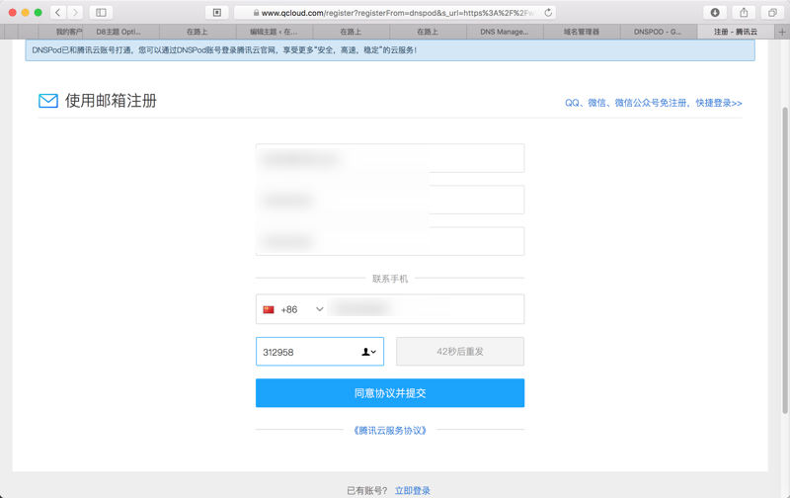Reload the page with refresh icon
Image resolution: width=790 pixels, height=498 pixels.
point(548,13)
